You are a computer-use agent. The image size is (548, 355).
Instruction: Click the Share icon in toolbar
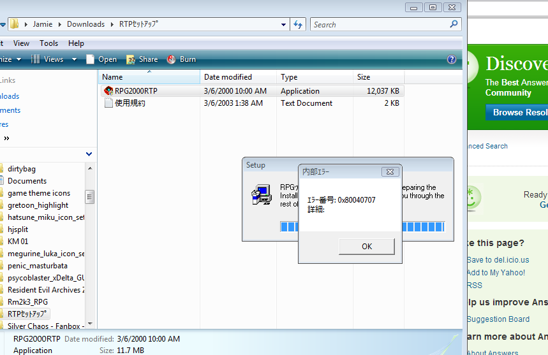coord(131,60)
